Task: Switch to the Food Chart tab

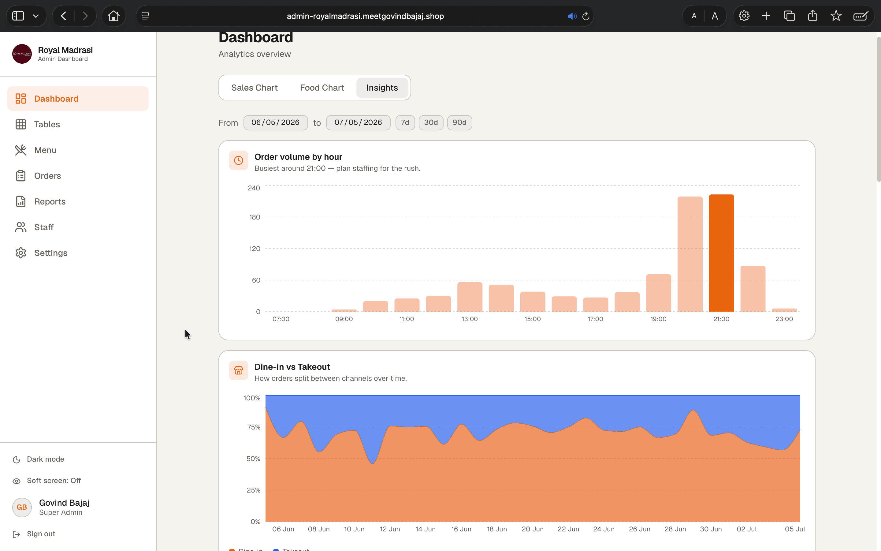Action: tap(322, 88)
